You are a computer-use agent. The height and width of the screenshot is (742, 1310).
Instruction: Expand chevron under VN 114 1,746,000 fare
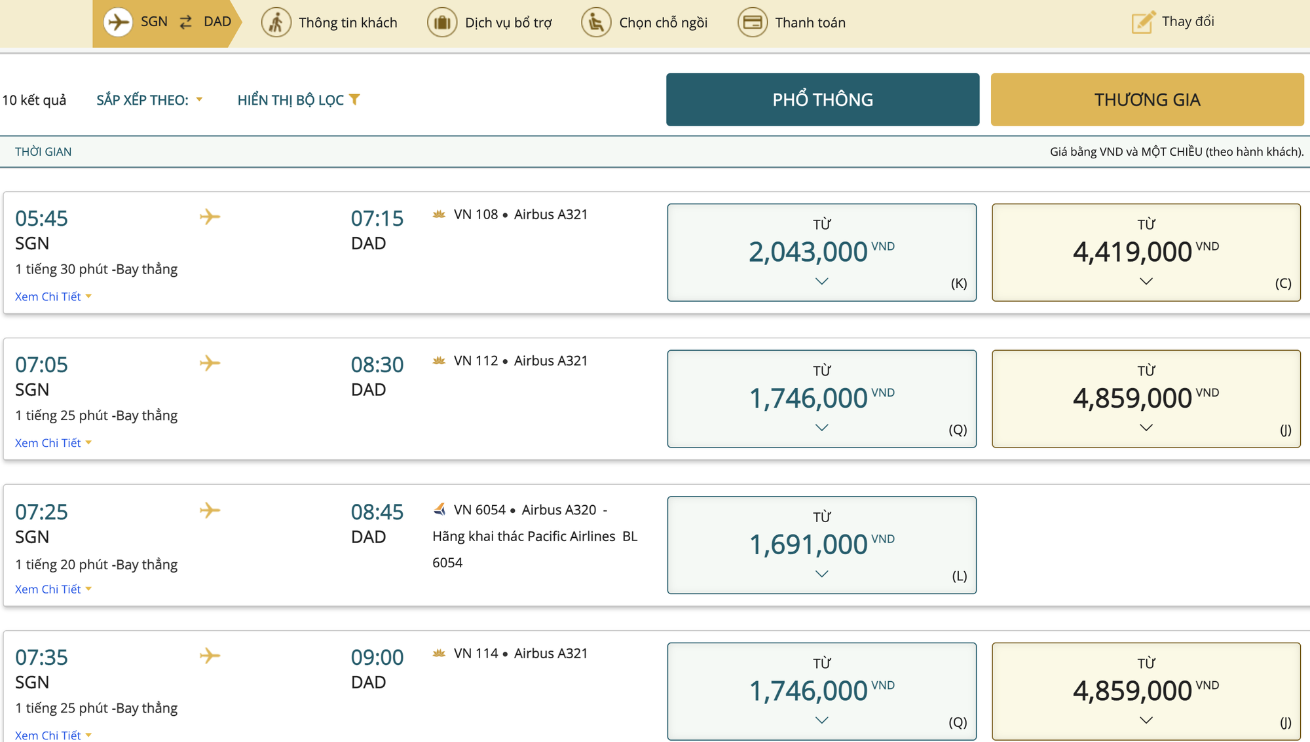[822, 720]
